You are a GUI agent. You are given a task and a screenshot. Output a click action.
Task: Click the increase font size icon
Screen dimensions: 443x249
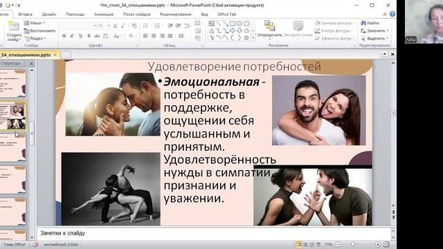click(x=115, y=26)
